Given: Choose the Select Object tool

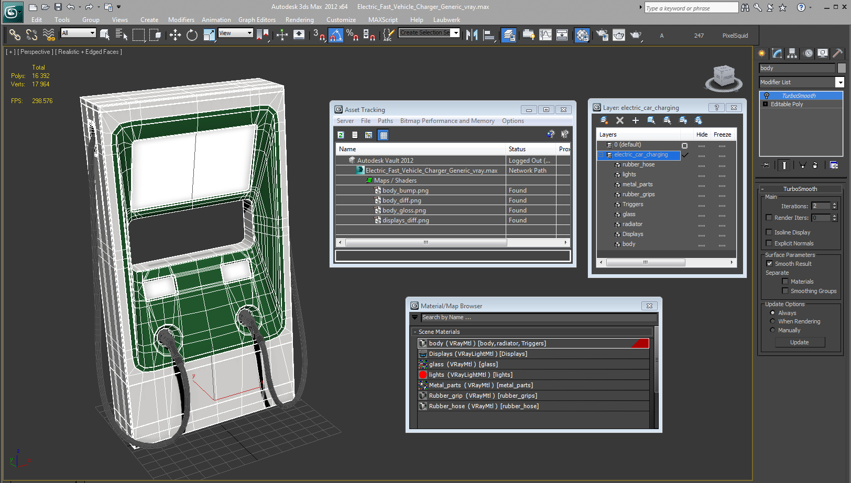Looking at the screenshot, I should 105,35.
